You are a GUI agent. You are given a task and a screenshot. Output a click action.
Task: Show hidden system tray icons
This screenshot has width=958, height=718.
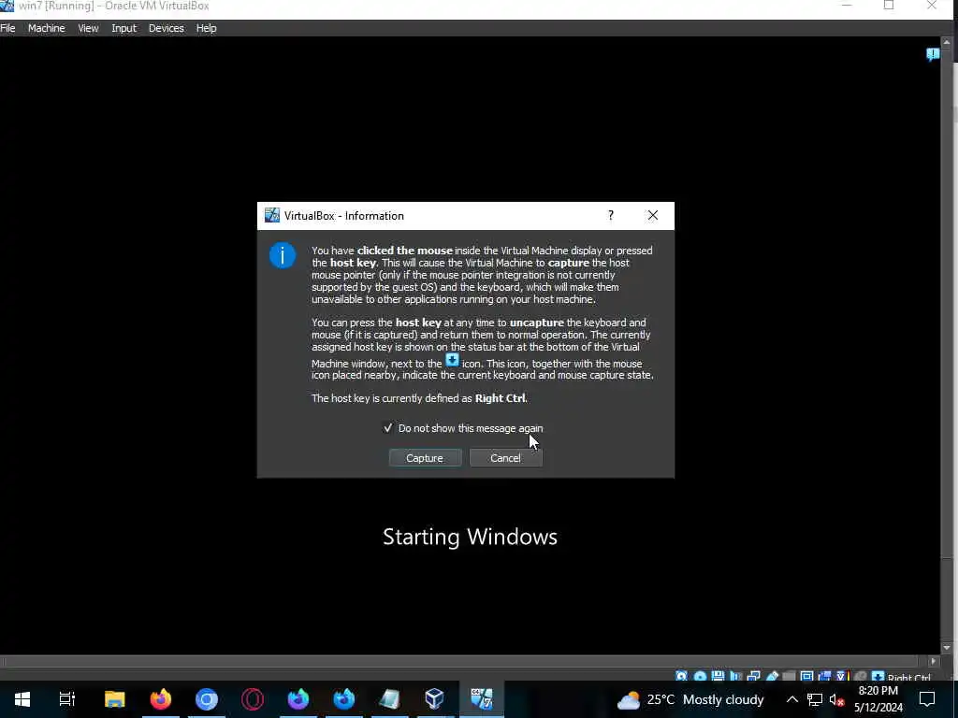coord(791,699)
